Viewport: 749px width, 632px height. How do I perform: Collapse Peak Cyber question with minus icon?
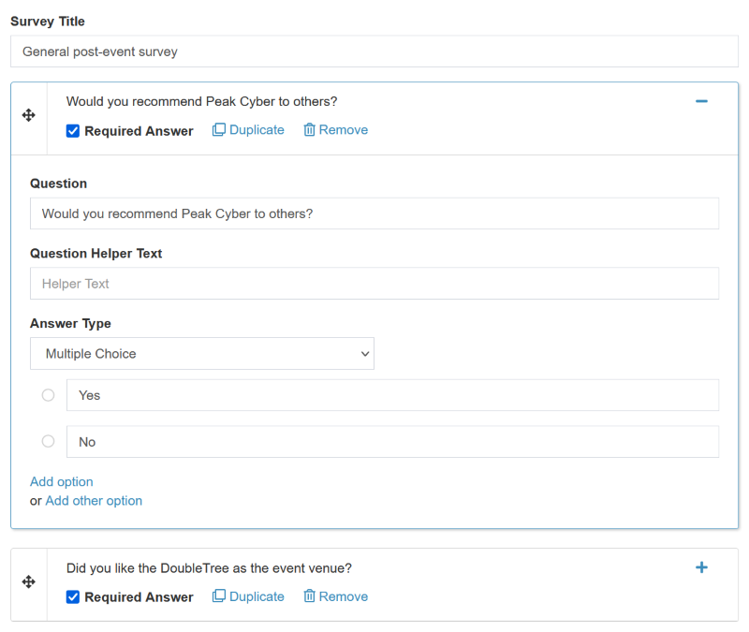tap(701, 101)
